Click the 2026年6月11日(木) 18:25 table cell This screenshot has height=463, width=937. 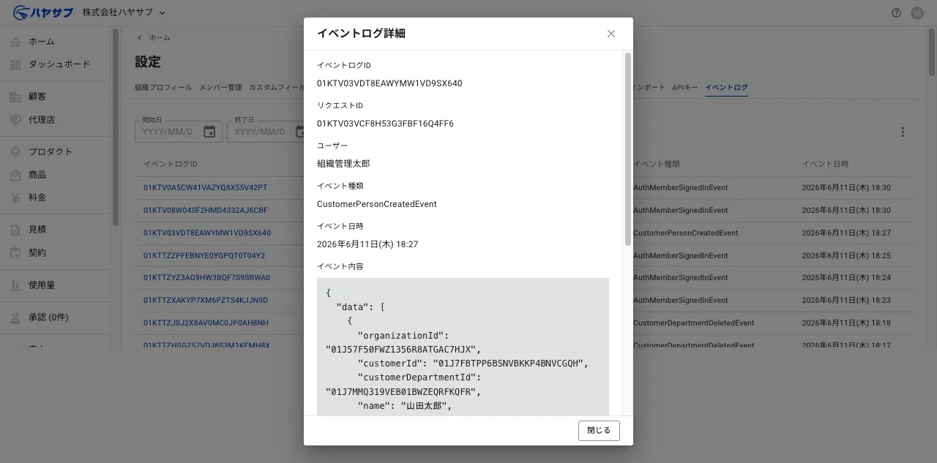tap(846, 256)
